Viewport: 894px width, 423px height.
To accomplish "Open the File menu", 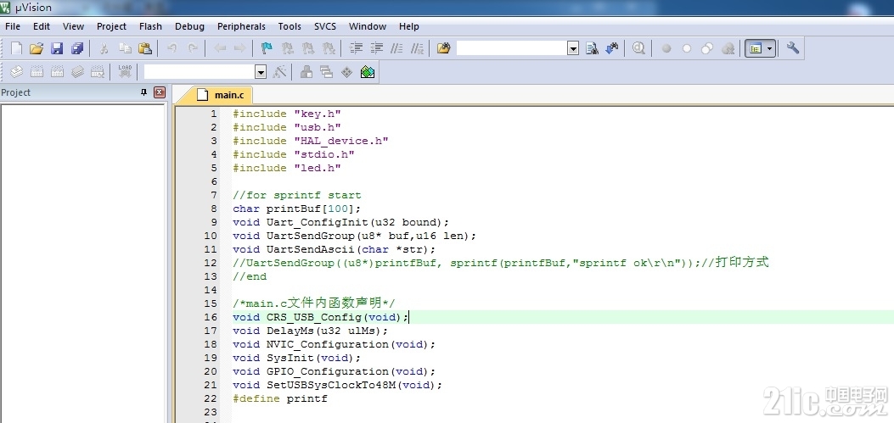I will point(13,26).
